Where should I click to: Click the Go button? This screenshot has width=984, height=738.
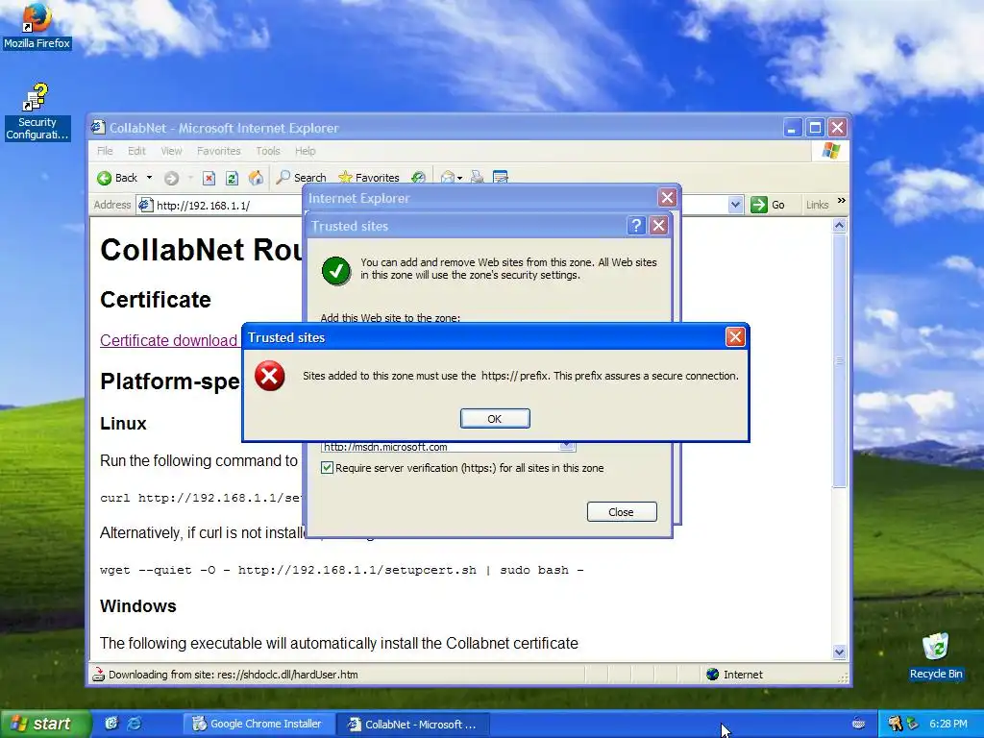point(768,205)
